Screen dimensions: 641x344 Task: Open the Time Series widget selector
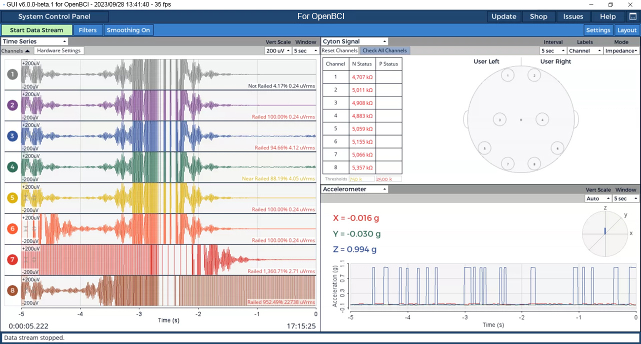click(34, 41)
